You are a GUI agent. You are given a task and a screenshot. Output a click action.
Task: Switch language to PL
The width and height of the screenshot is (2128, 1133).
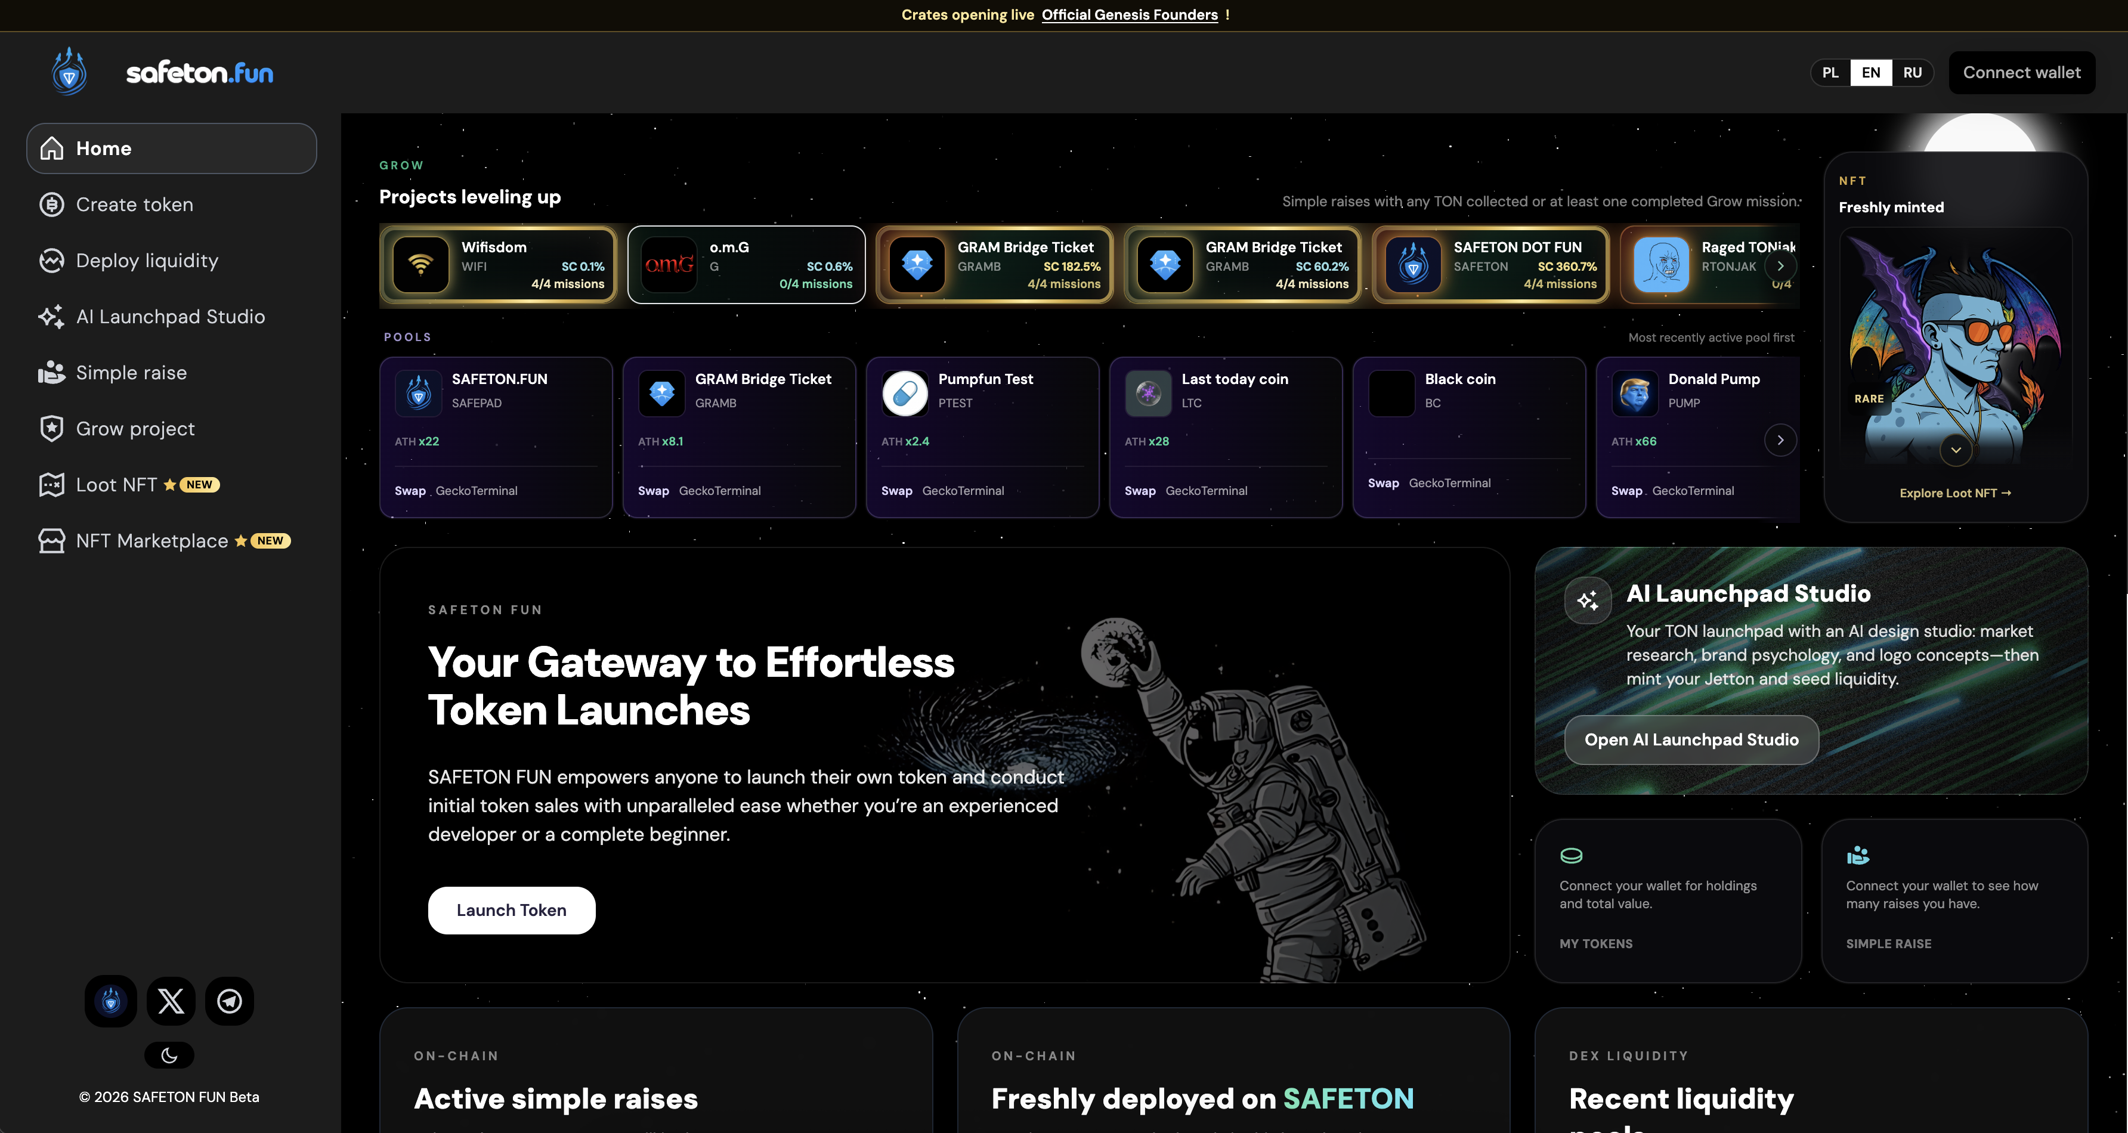(x=1830, y=73)
